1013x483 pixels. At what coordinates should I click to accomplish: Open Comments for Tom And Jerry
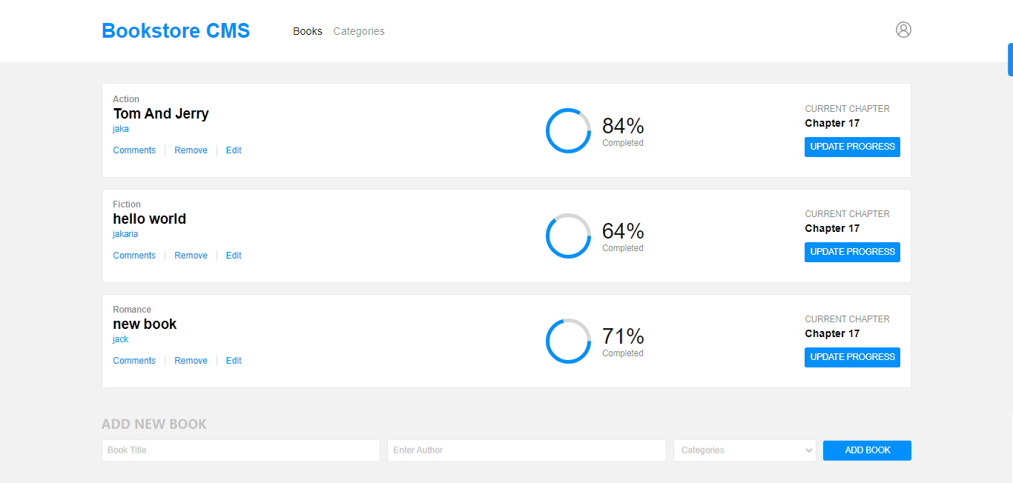click(134, 150)
